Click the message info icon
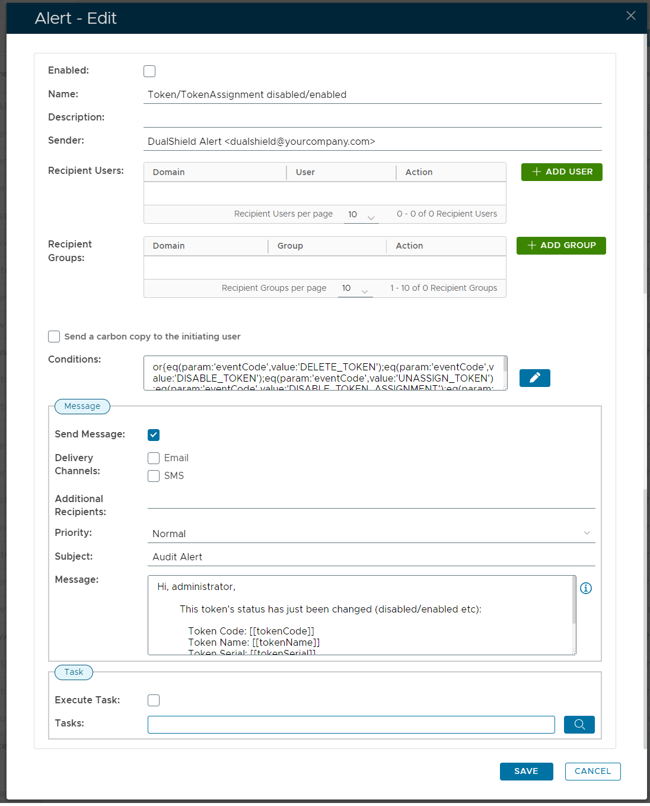 (586, 588)
